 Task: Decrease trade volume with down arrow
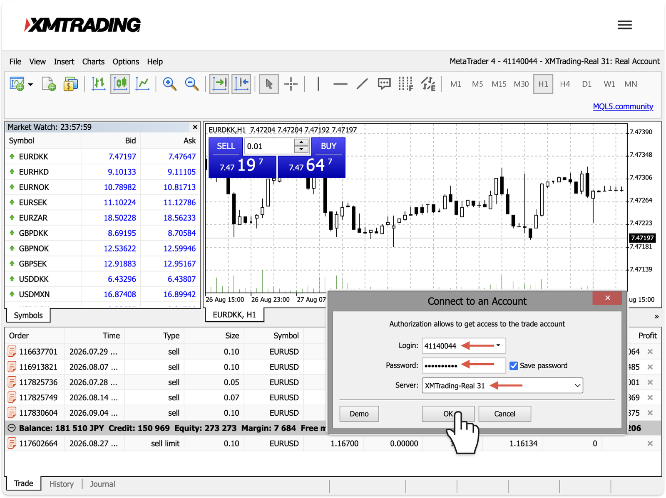click(301, 149)
